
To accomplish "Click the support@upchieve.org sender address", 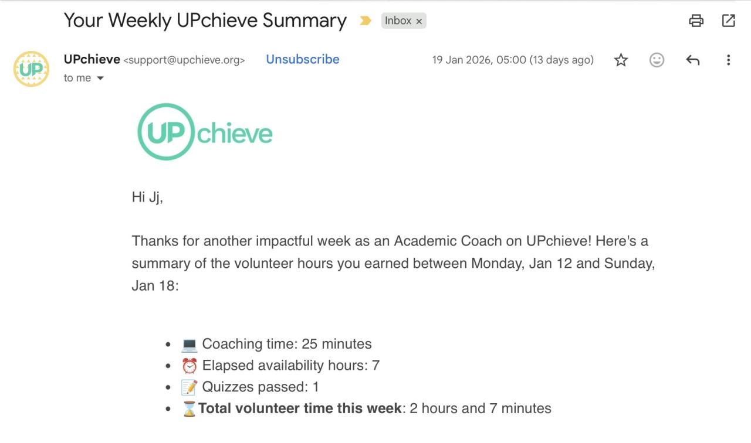I will point(184,60).
